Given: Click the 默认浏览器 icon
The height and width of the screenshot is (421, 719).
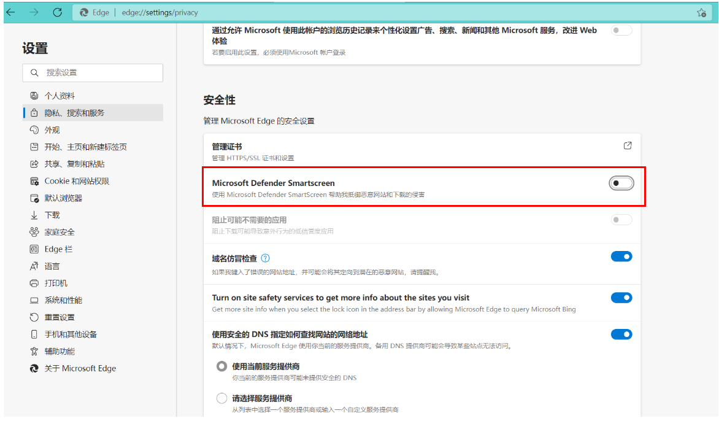Looking at the screenshot, I should (34, 198).
